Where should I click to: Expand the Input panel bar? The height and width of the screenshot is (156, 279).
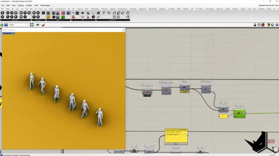tap(58, 20)
